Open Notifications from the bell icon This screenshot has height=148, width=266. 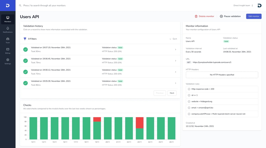[8, 28]
